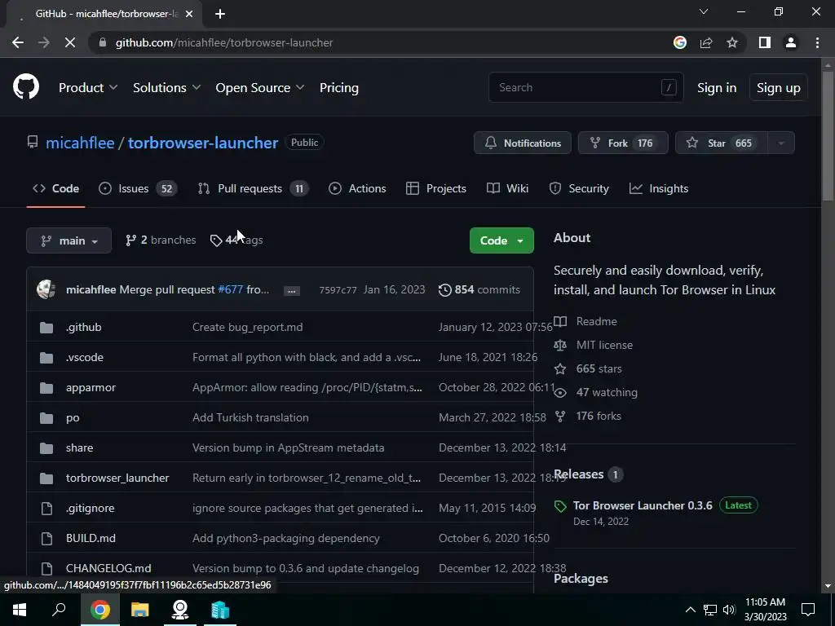Switch to the Projects tab
Viewport: 835px width, 626px height.
click(x=436, y=188)
